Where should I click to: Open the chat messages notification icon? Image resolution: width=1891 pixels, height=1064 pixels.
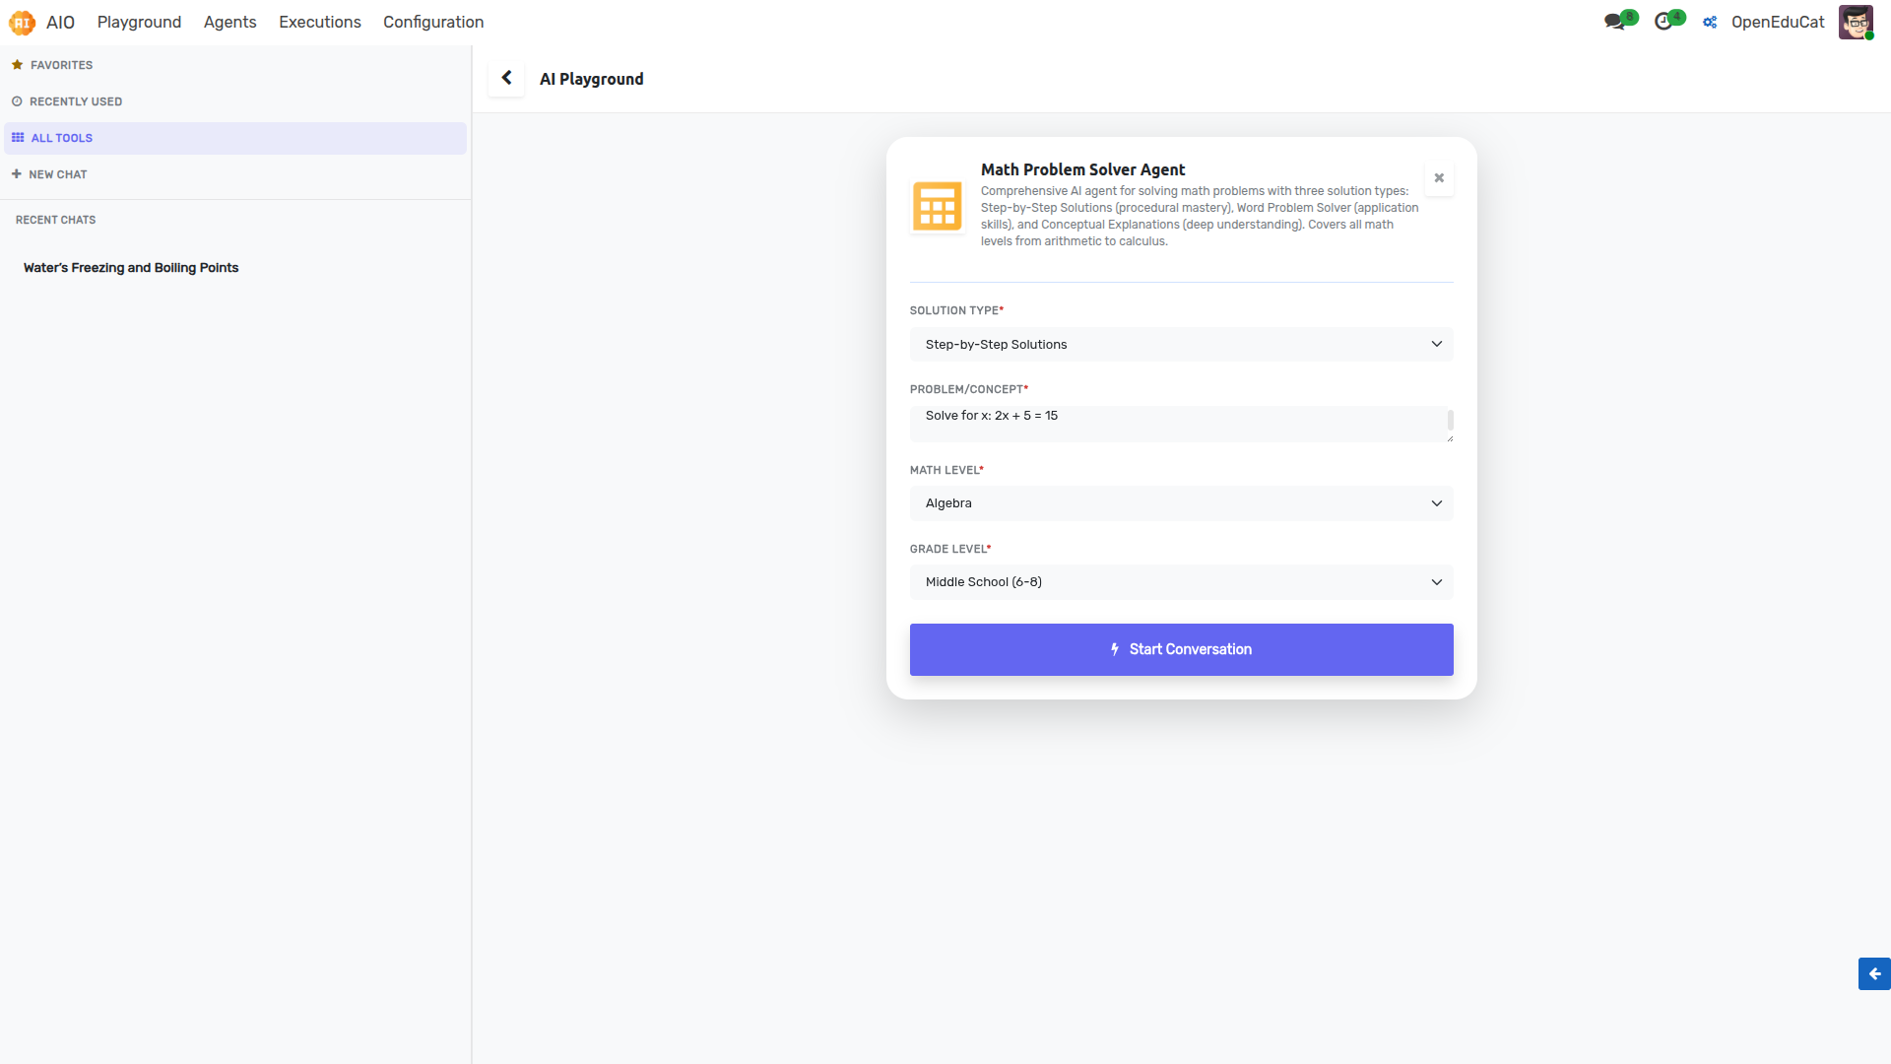pyautogui.click(x=1618, y=22)
